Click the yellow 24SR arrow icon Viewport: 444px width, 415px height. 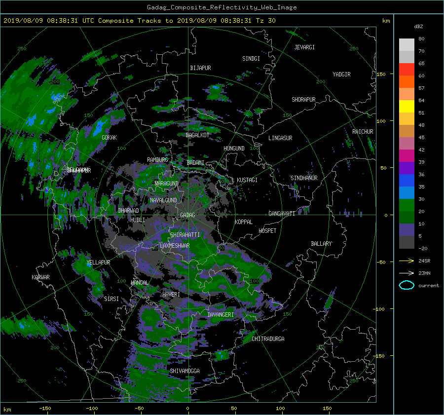(407, 261)
